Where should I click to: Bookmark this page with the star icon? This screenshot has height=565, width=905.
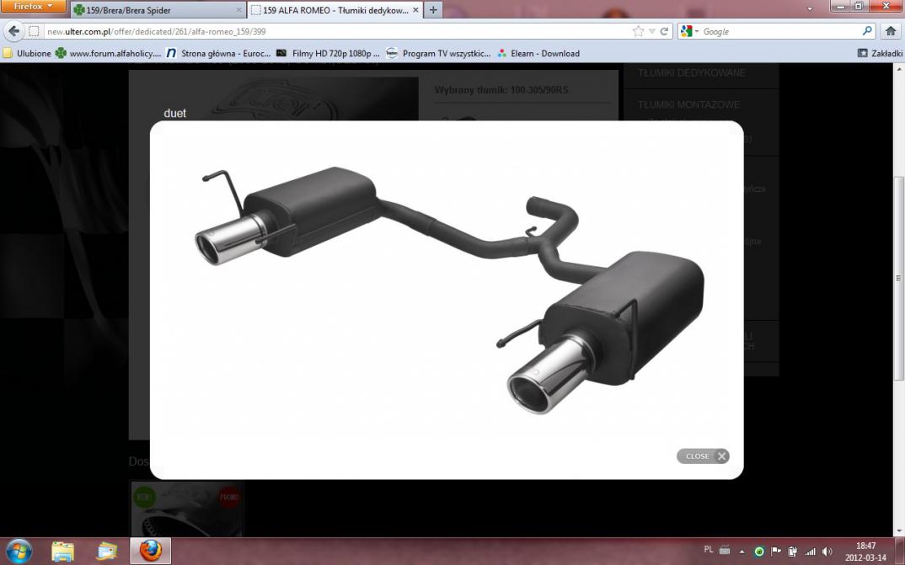[638, 32]
